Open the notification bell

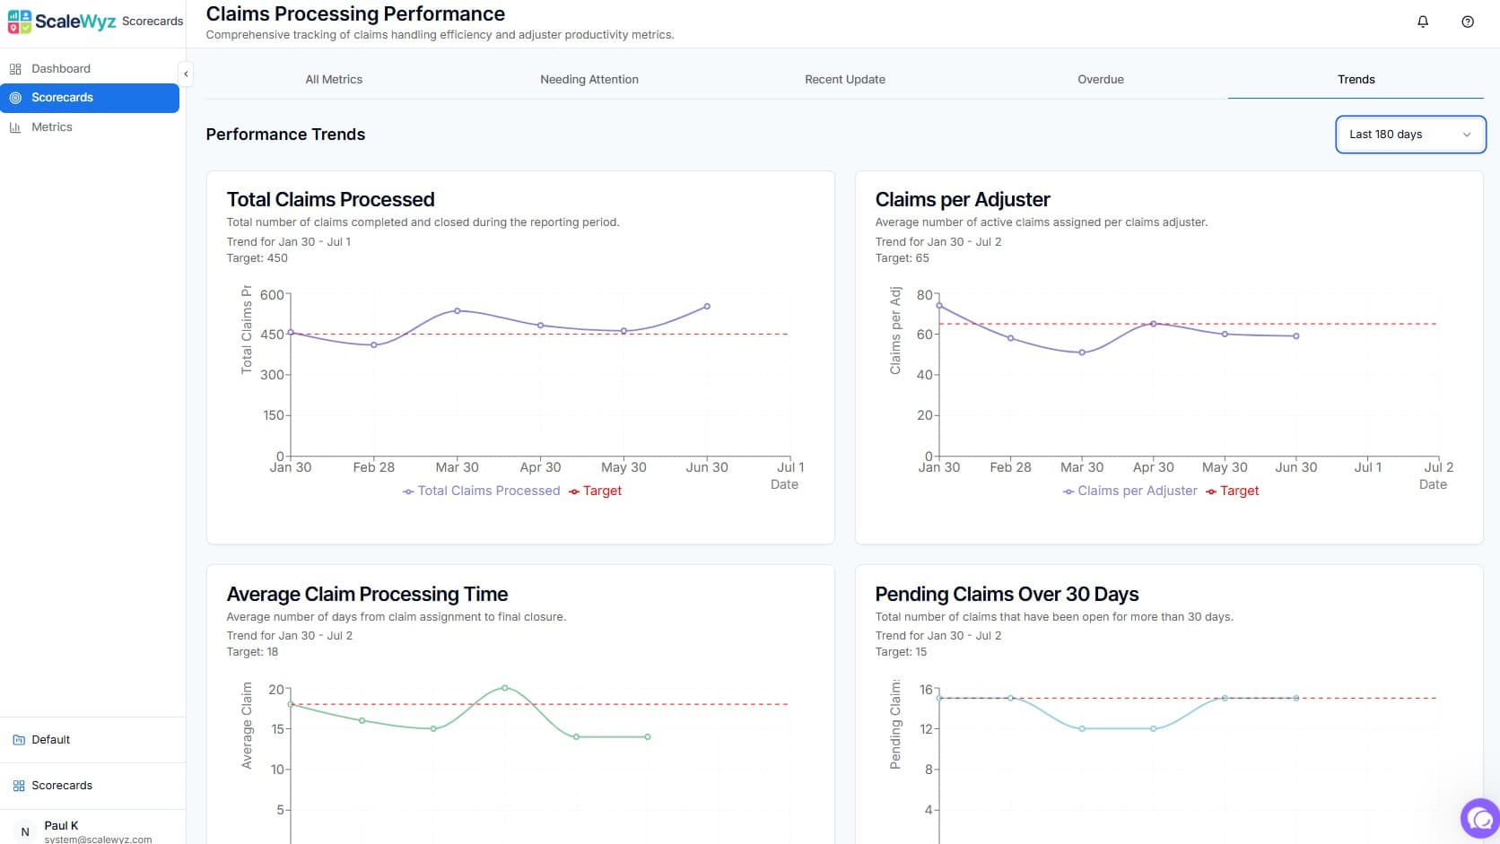[1423, 21]
